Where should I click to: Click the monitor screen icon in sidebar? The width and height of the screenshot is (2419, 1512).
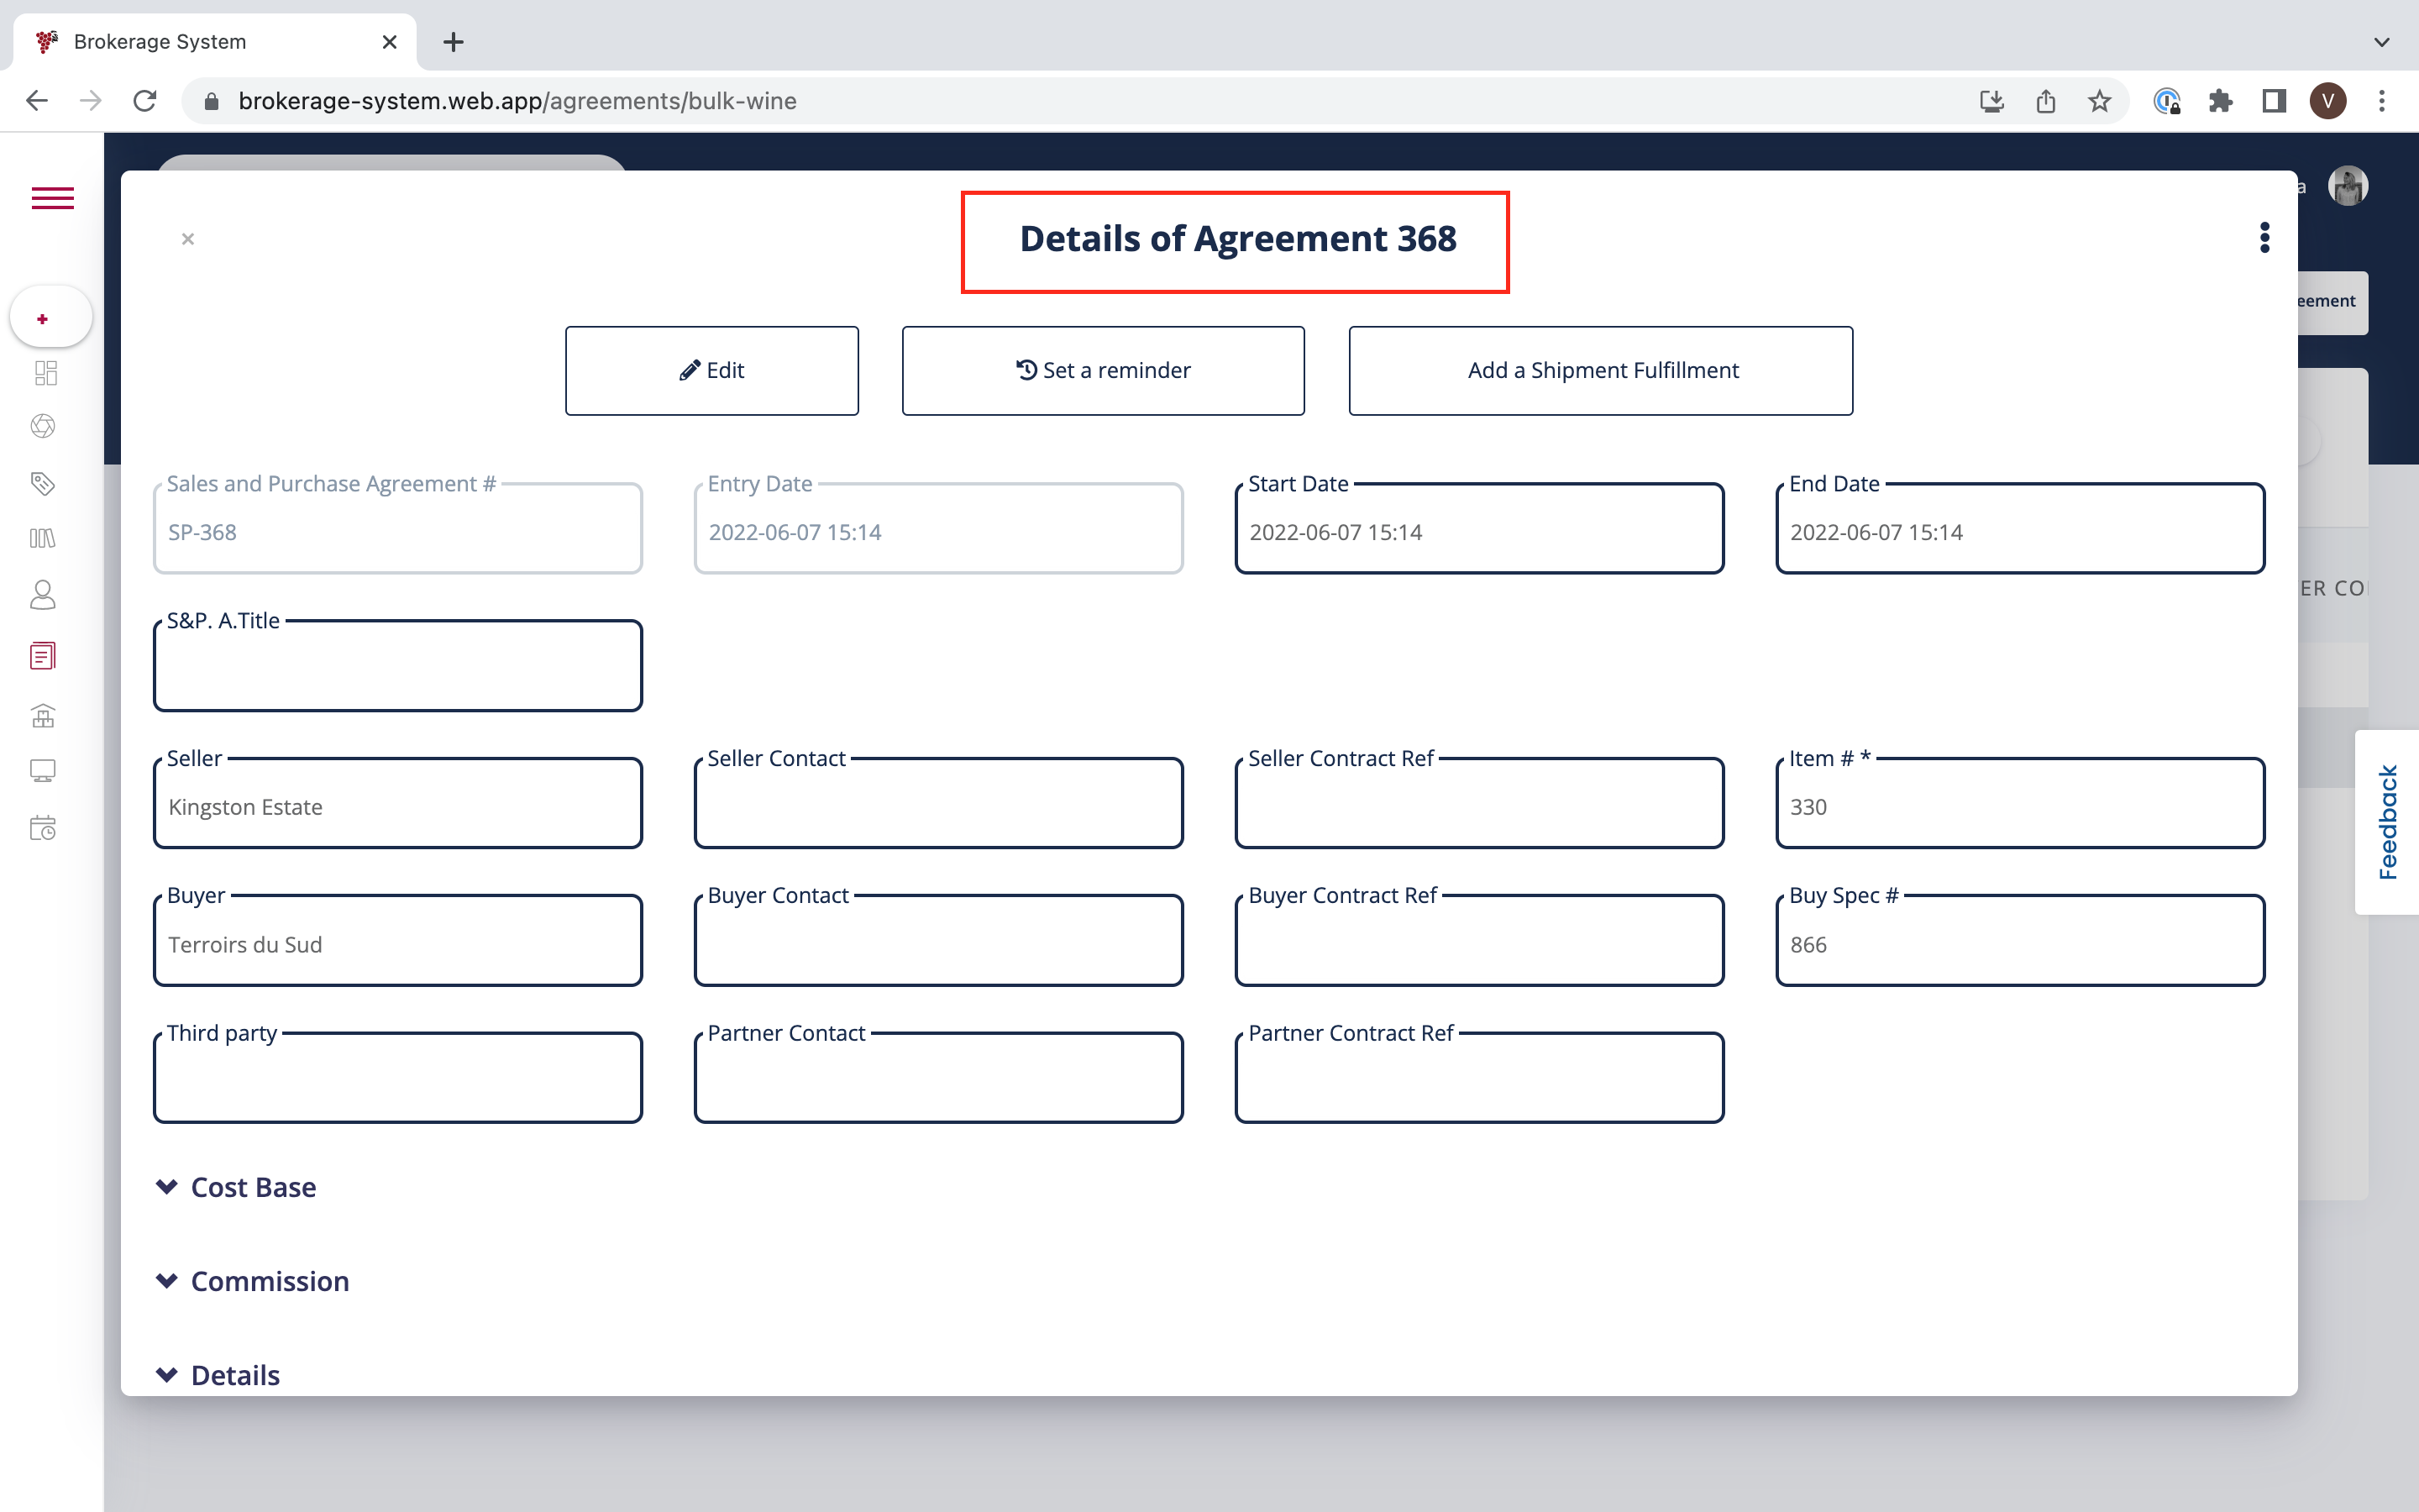tap(43, 770)
